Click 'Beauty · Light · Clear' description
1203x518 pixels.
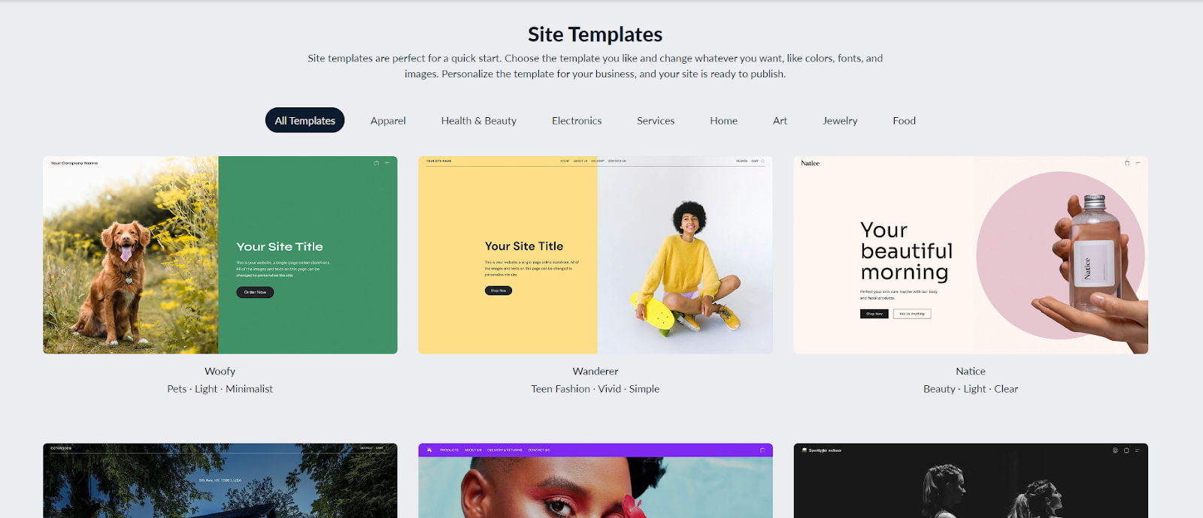(x=971, y=389)
